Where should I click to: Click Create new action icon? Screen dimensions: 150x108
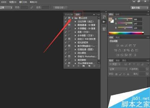(x=89, y=66)
